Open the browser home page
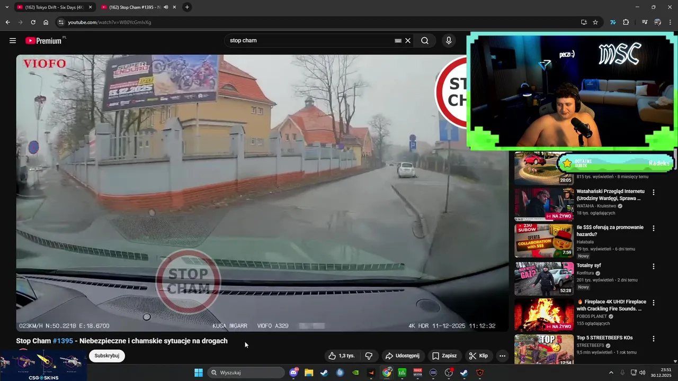678x381 pixels. point(46,22)
